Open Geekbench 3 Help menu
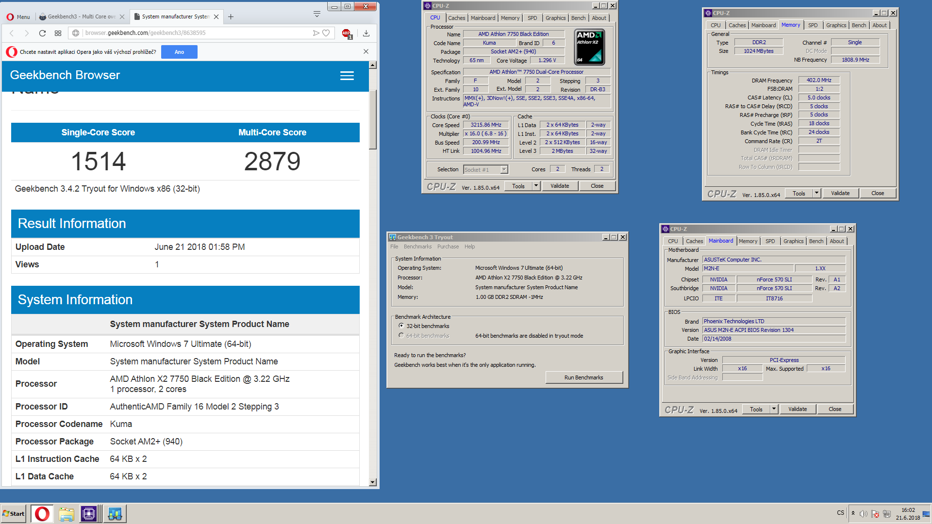The height and width of the screenshot is (524, 932). point(469,246)
